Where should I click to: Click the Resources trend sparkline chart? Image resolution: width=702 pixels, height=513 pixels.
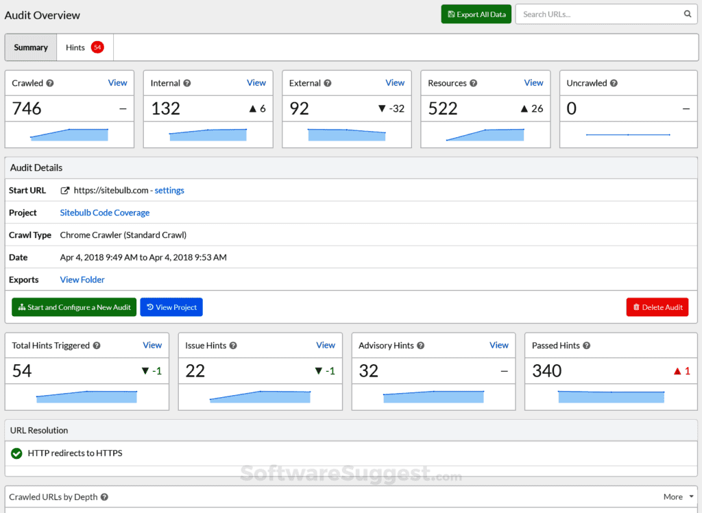coord(485,134)
